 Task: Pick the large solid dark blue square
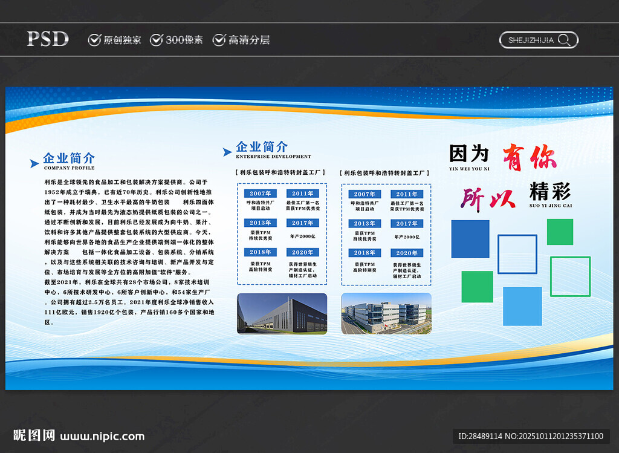pyautogui.click(x=470, y=239)
